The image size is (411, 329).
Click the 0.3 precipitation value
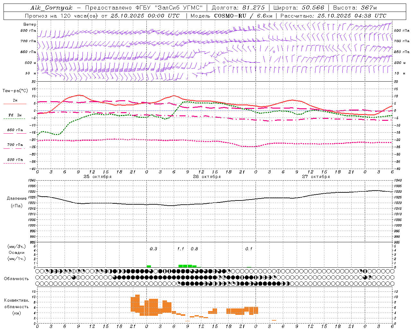coord(153,249)
